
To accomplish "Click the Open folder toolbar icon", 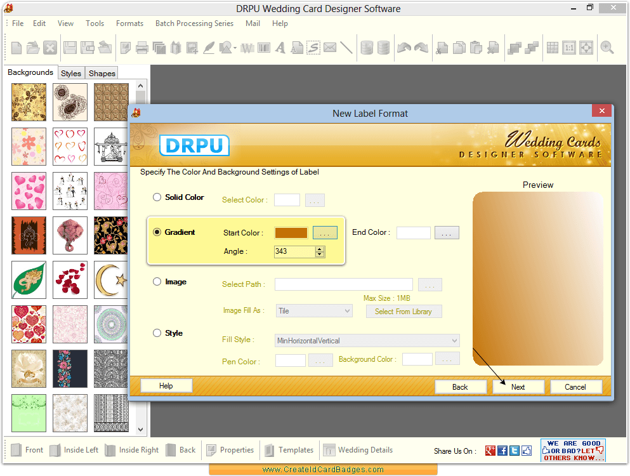I will [33, 48].
